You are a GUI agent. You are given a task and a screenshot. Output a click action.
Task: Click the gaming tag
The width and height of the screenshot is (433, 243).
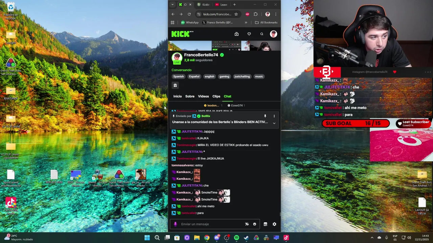224,77
